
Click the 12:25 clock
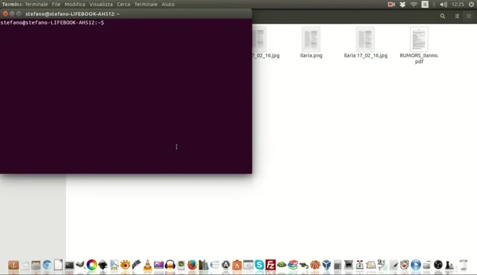(457, 4)
